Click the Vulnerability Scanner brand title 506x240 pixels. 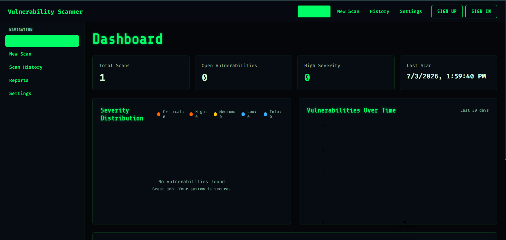pyautogui.click(x=45, y=12)
